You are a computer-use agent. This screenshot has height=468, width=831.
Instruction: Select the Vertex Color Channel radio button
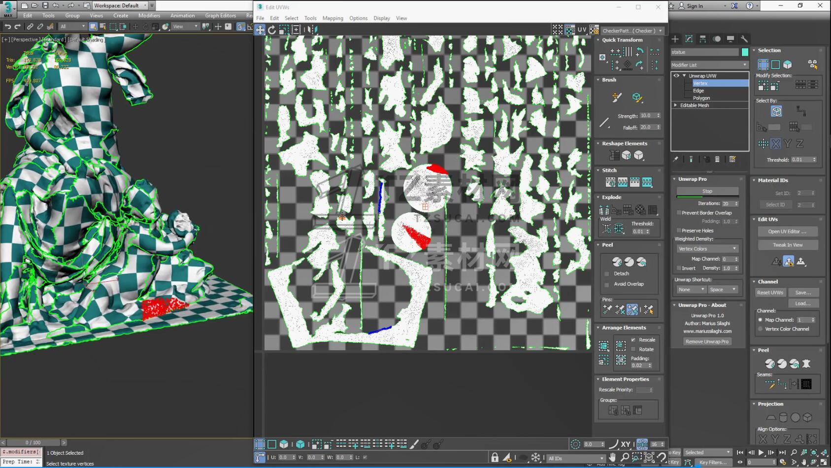pos(761,329)
